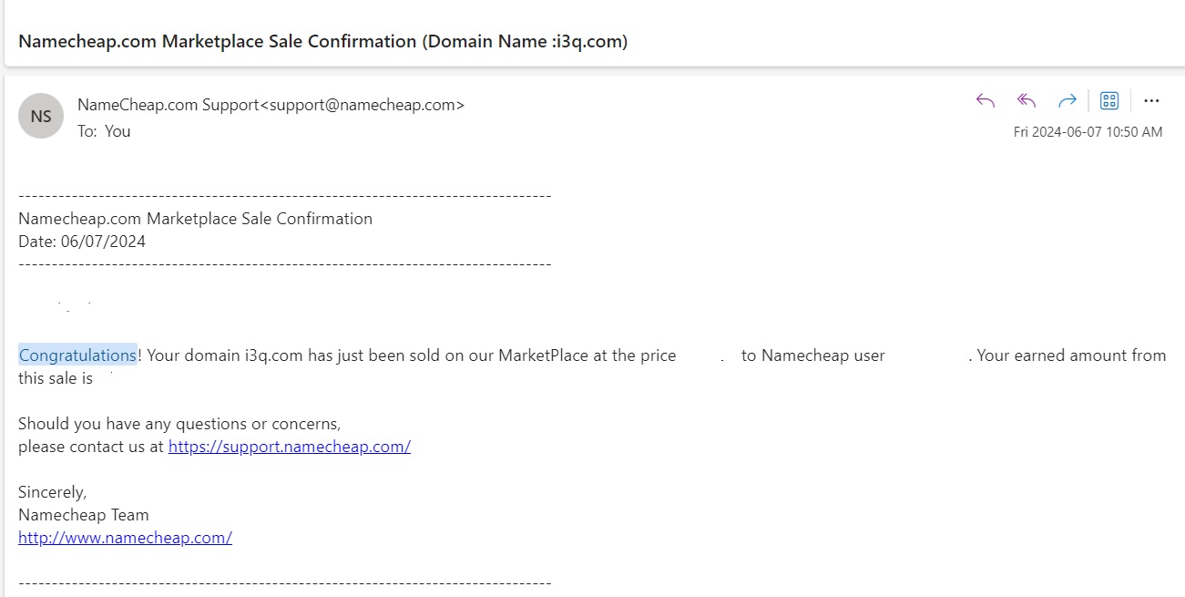Viewport: 1185px width, 597px height.
Task: Click the i3q.com domain in body text
Action: (273, 355)
